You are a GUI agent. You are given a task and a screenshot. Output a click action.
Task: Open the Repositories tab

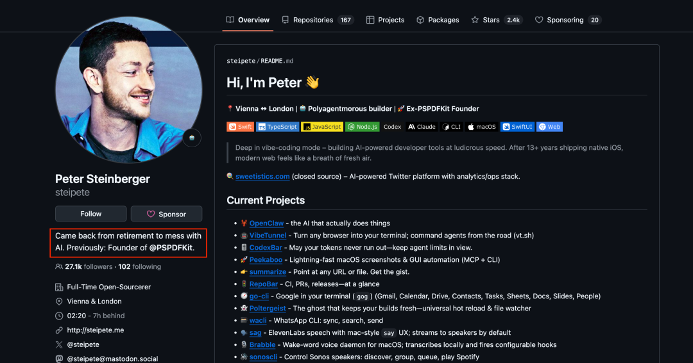(x=318, y=20)
